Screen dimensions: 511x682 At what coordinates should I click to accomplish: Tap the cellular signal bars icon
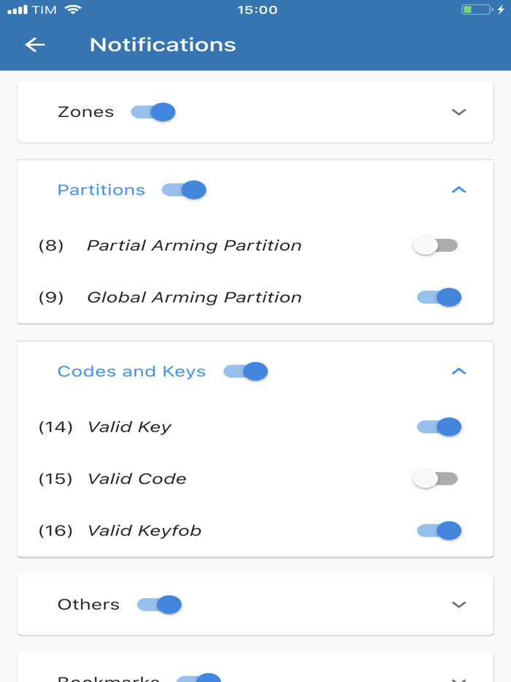17,10
